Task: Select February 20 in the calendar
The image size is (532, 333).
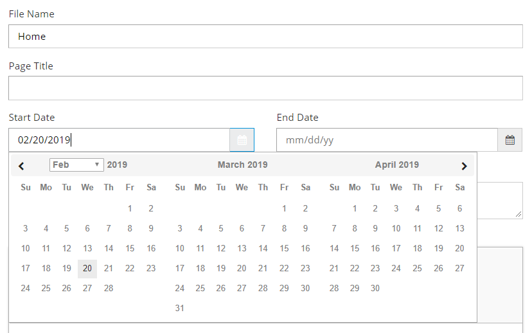Action: pos(87,269)
